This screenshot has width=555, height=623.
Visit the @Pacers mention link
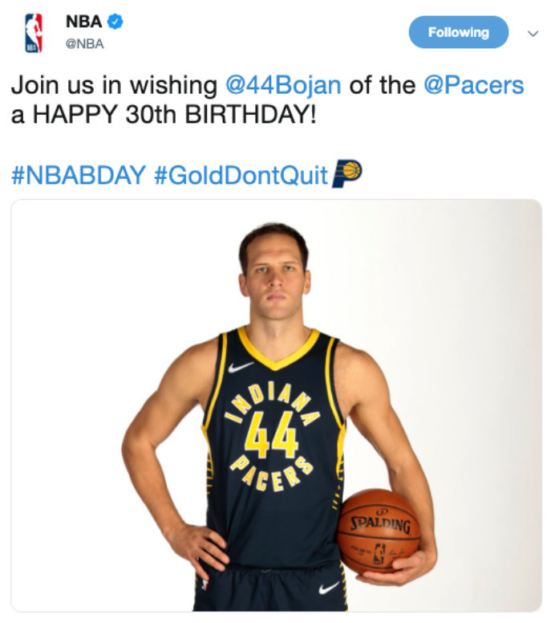coord(473,86)
